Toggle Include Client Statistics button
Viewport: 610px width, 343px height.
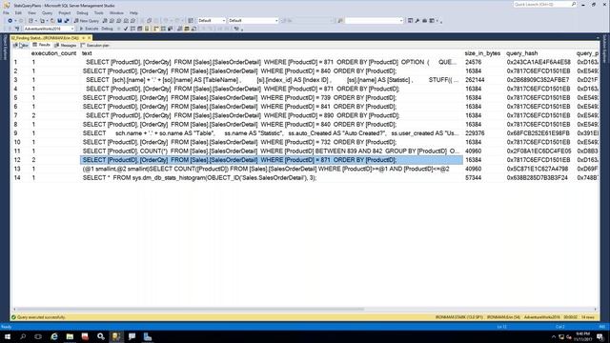[170, 29]
